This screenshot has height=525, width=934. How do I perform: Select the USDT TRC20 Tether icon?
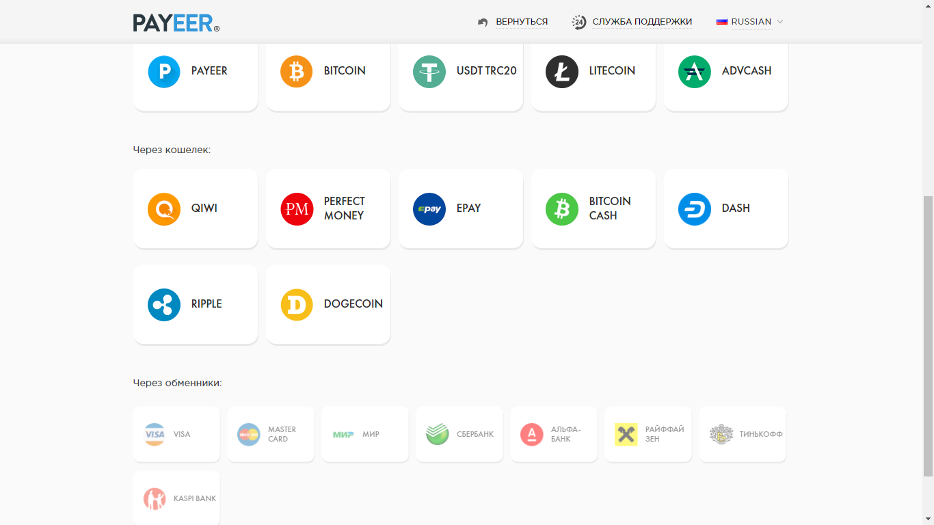429,71
